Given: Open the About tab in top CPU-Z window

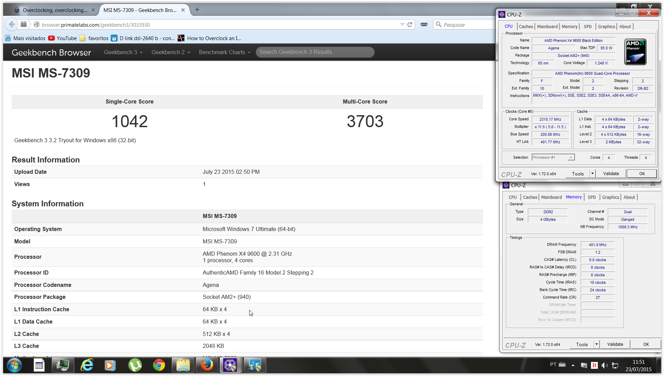Looking at the screenshot, I should coord(625,26).
